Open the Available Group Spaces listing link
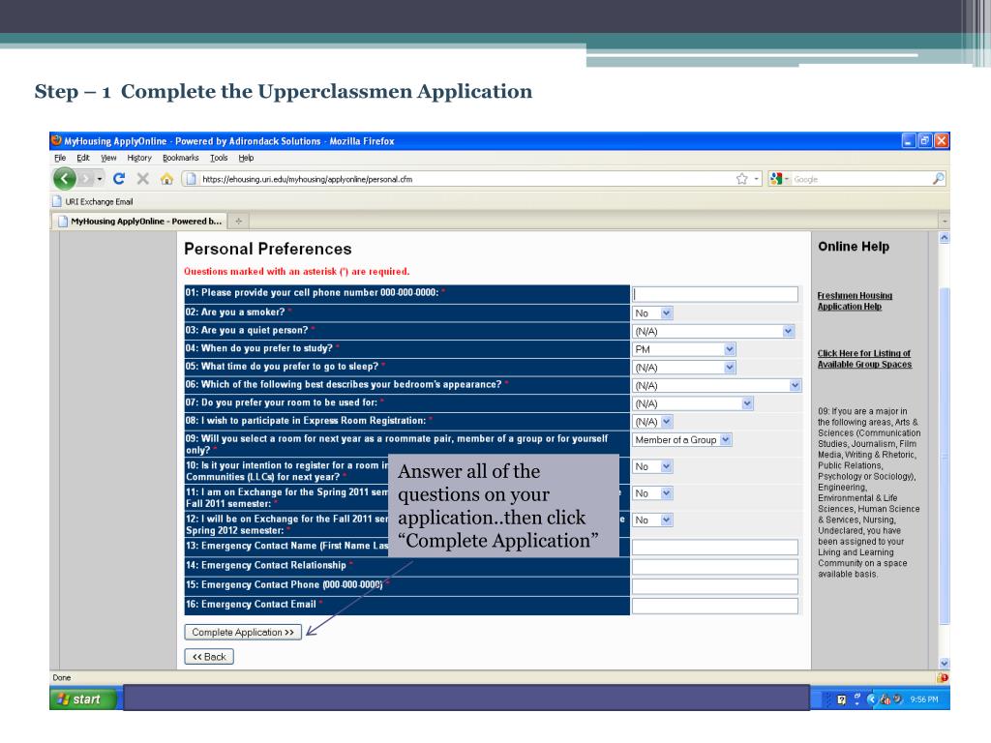Screen dimensions: 991x743 (x=864, y=359)
